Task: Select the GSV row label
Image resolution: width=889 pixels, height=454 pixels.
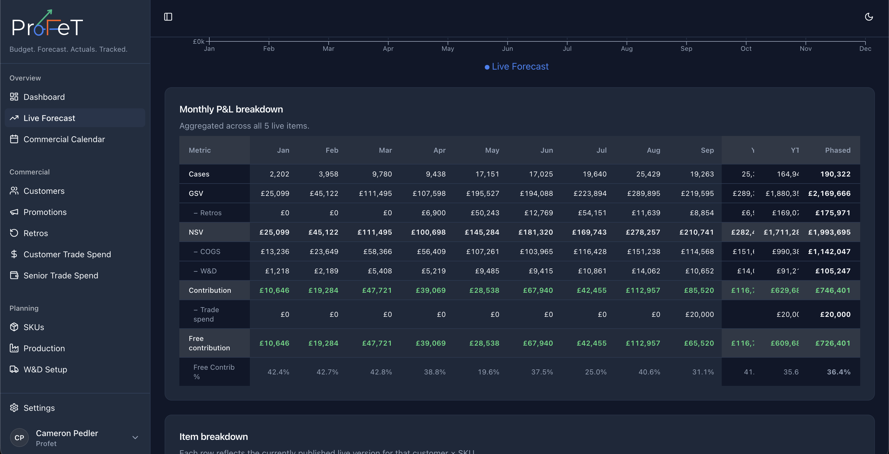Action: click(196, 193)
